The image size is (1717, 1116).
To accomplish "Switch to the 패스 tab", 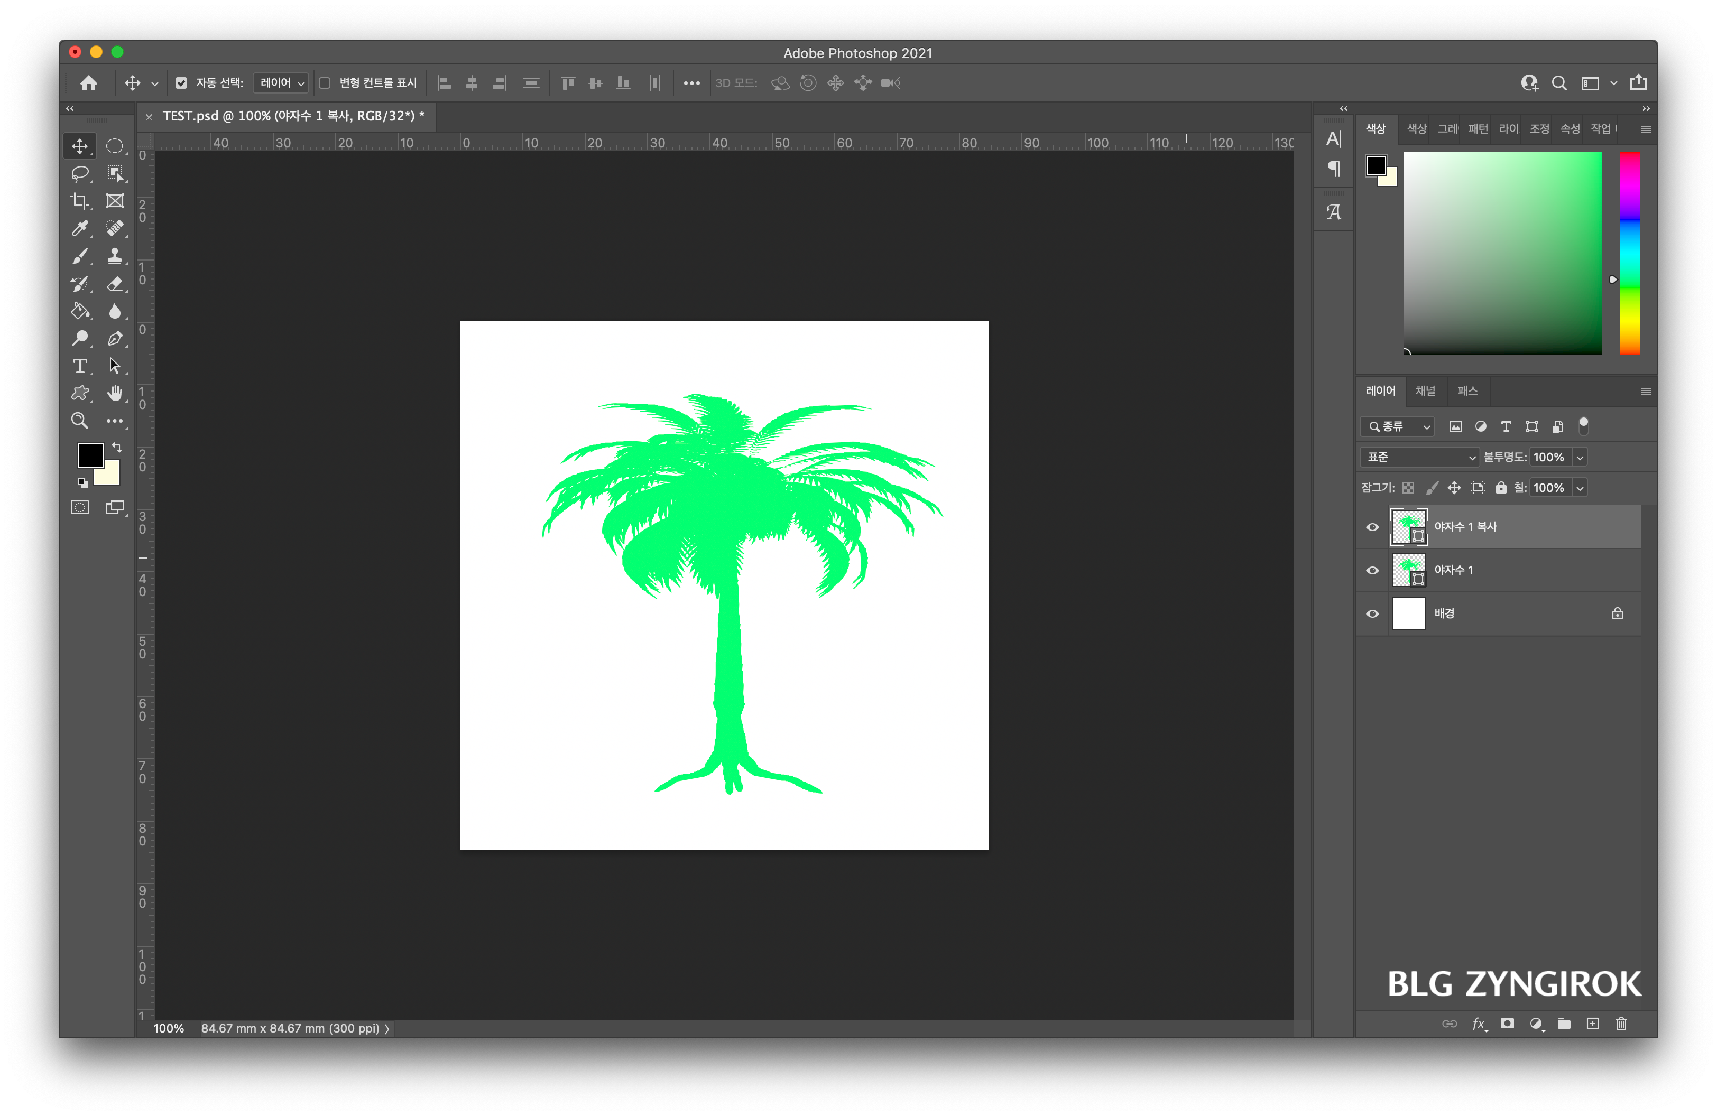I will [1466, 390].
